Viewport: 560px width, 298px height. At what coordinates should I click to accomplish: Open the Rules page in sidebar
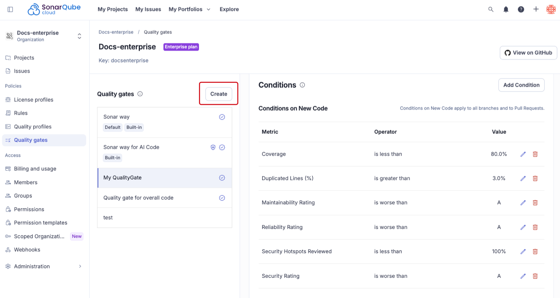[44, 113]
